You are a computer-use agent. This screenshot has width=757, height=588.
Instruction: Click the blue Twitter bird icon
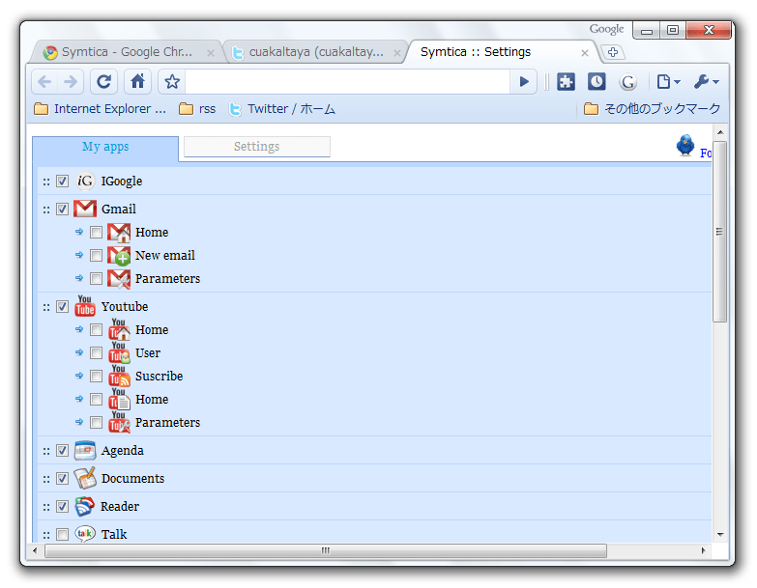685,145
